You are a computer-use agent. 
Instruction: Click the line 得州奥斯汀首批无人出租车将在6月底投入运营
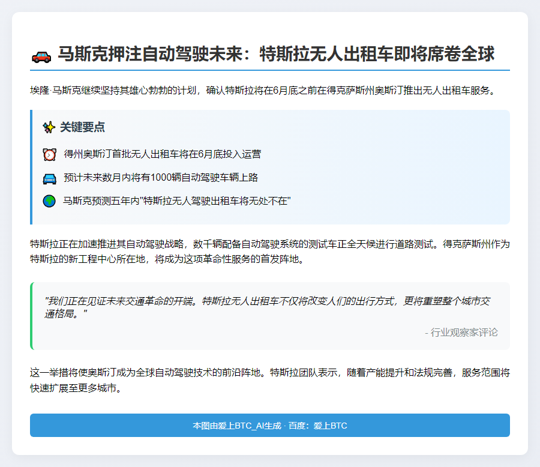[x=163, y=154]
